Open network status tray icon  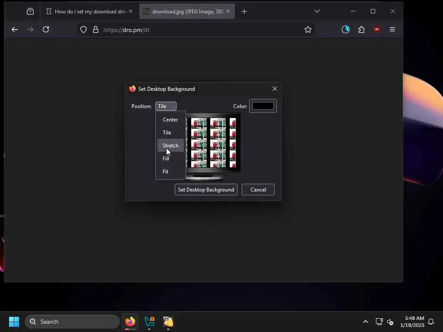pyautogui.click(x=379, y=322)
